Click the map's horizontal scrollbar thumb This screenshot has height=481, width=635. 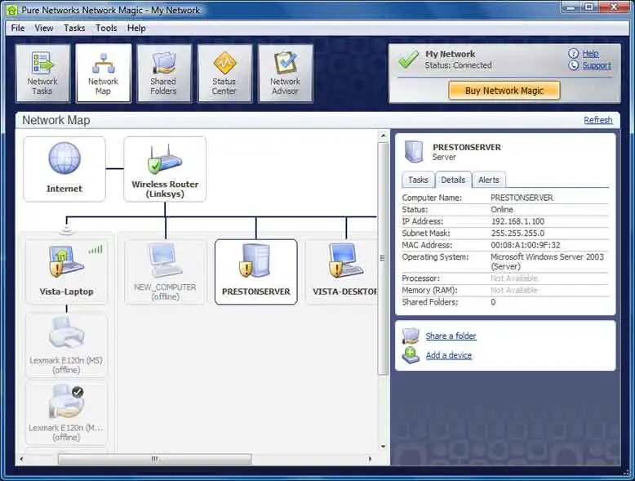(x=154, y=459)
